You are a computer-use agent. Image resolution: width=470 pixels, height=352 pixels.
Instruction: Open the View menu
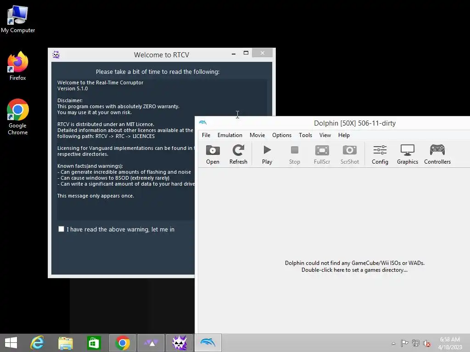coord(325,135)
